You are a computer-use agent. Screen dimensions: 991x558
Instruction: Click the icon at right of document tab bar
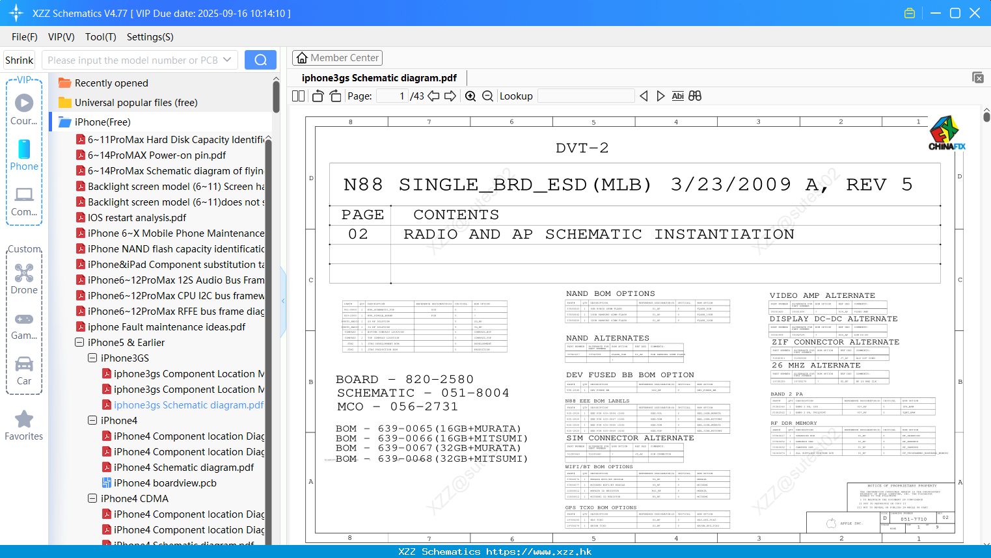click(x=978, y=77)
